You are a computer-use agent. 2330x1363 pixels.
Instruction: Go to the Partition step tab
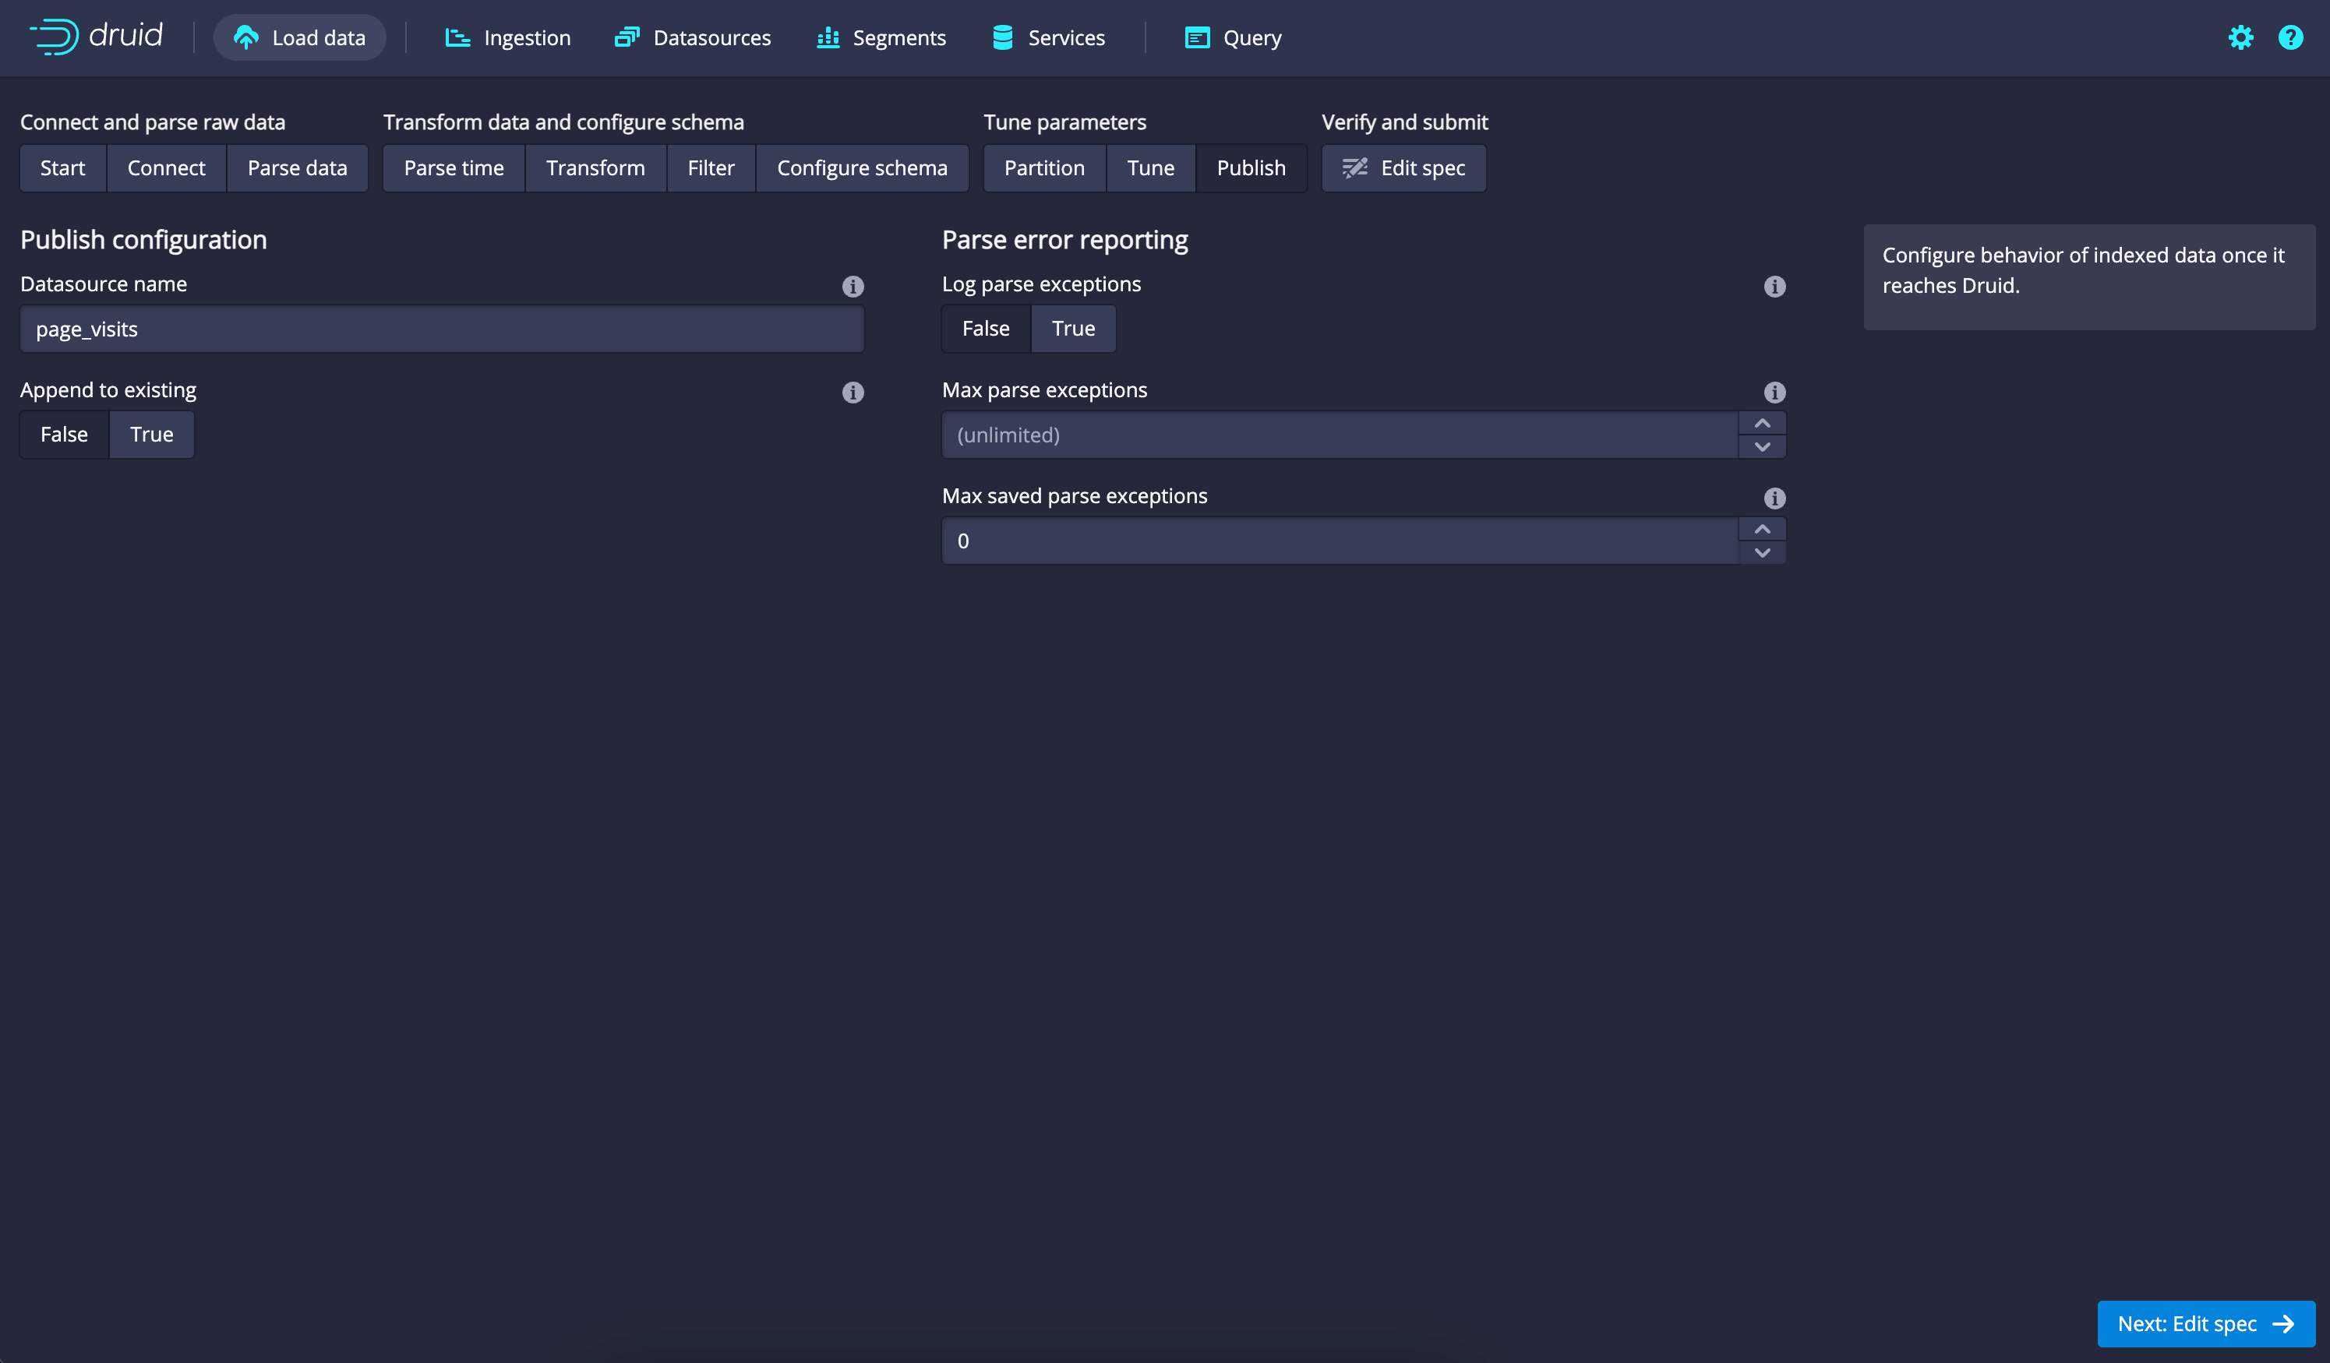[1044, 168]
